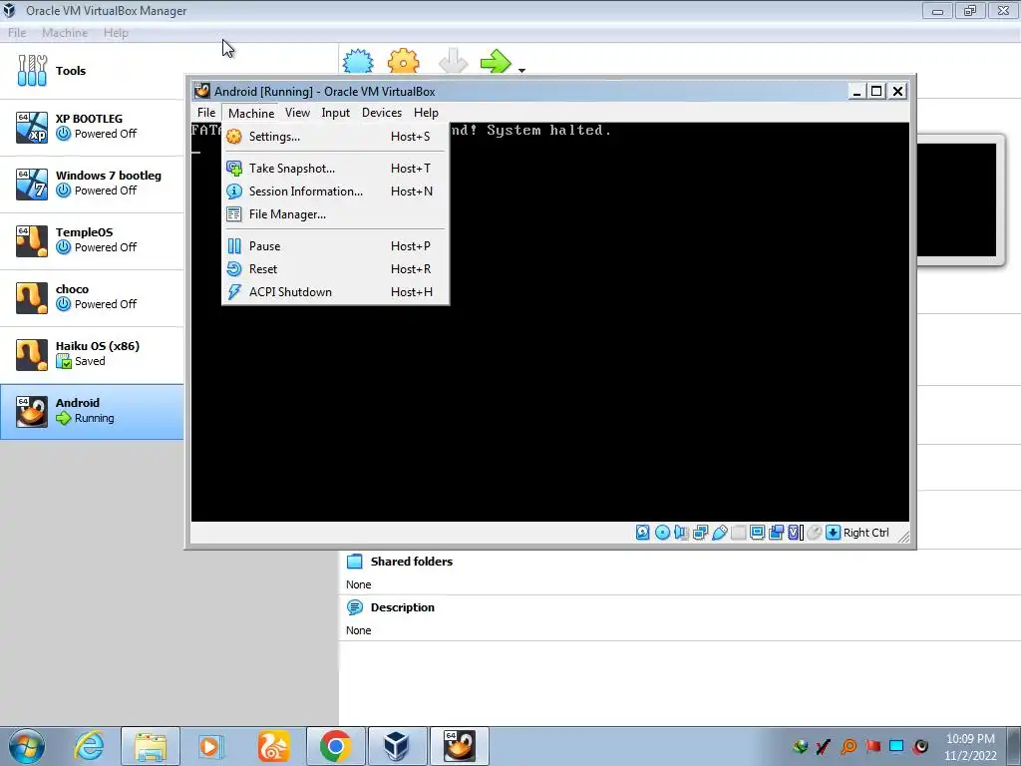
Task: Send ACPI Shutdown to the VM
Action: click(335, 292)
